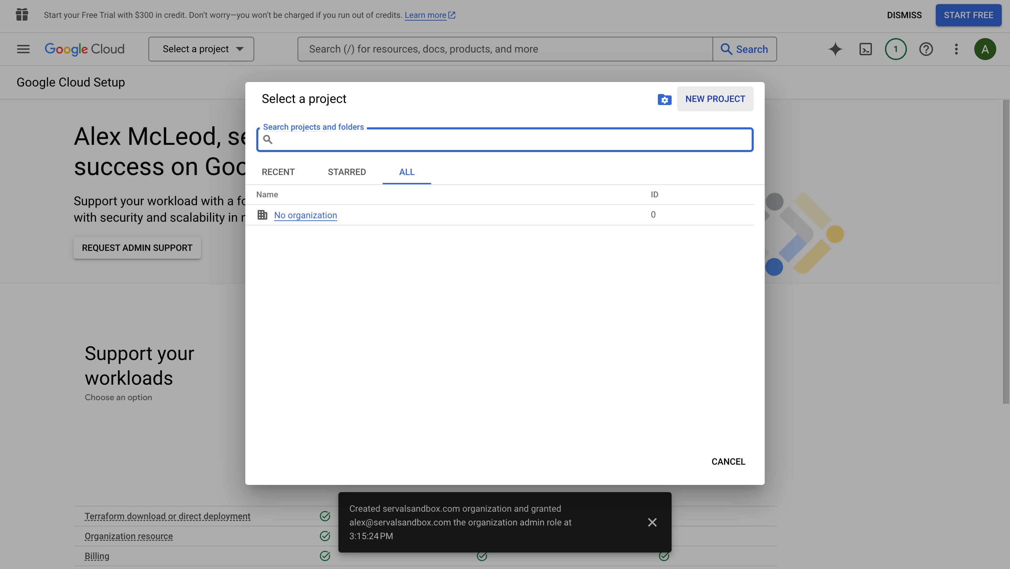Switch to the STARRED tab
The height and width of the screenshot is (569, 1010).
coord(347,172)
